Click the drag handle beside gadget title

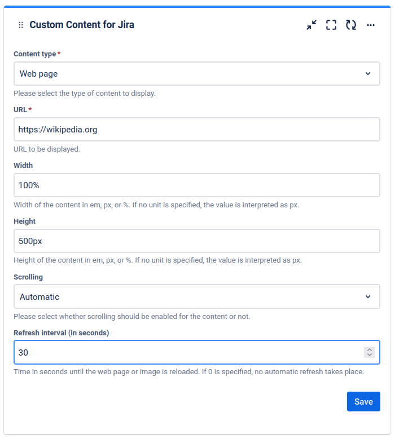click(x=21, y=25)
